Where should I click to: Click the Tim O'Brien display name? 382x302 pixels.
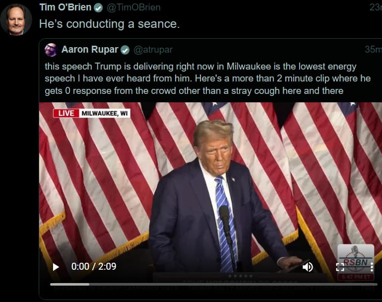point(65,7)
